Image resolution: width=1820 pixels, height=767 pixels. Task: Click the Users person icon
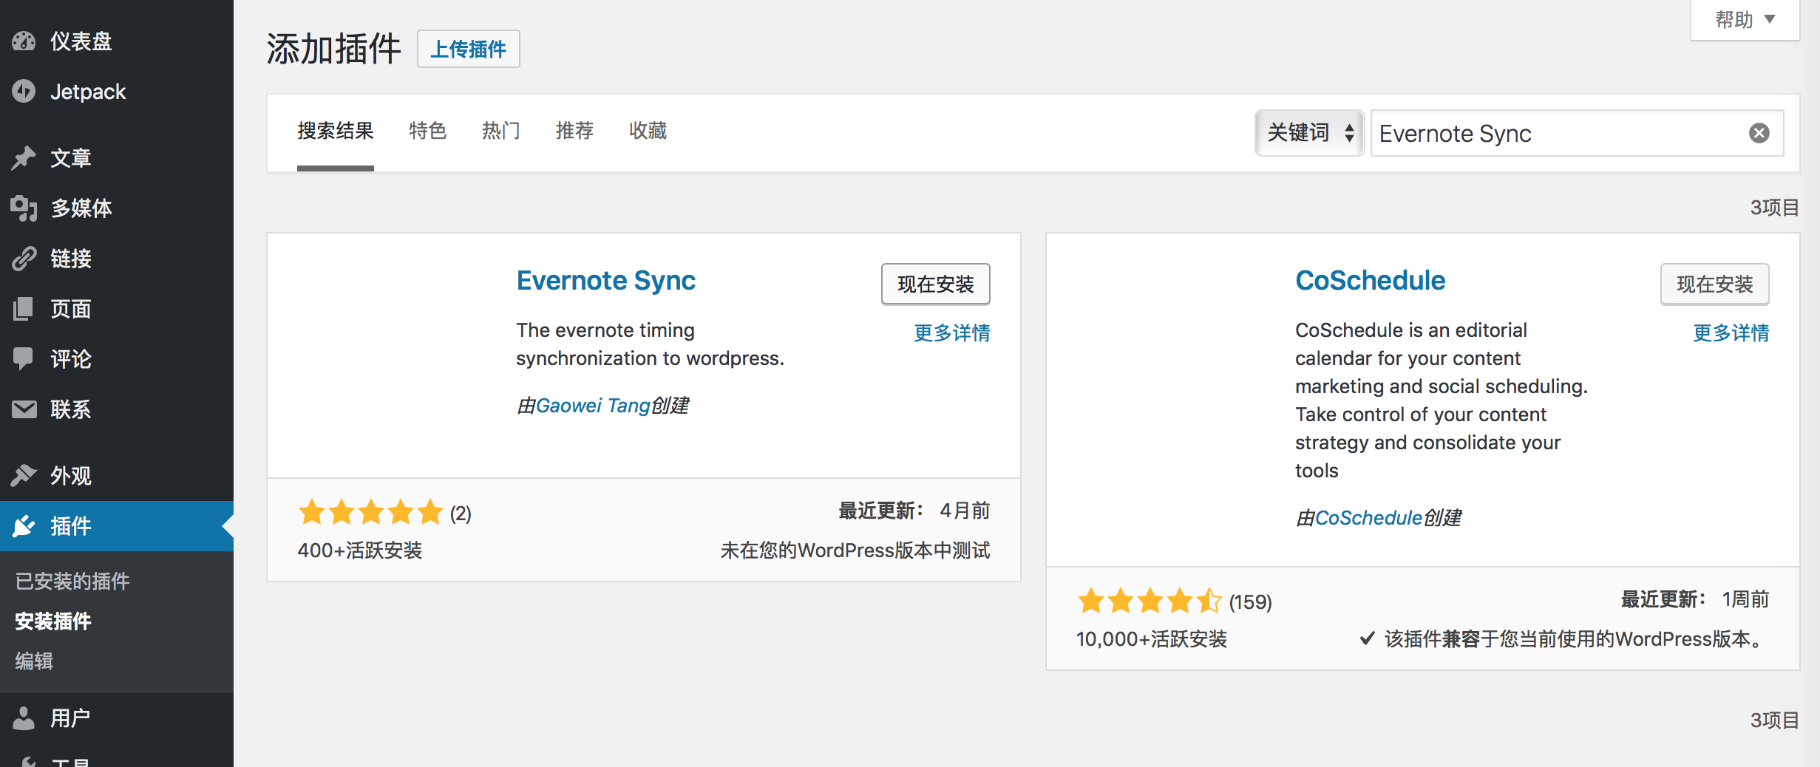(x=24, y=717)
